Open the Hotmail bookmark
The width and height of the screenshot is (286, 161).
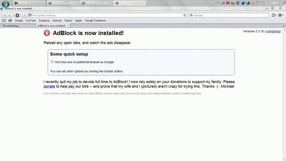tap(57, 21)
